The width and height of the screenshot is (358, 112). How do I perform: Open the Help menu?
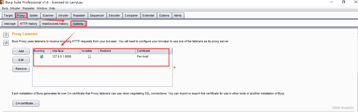click(52, 8)
